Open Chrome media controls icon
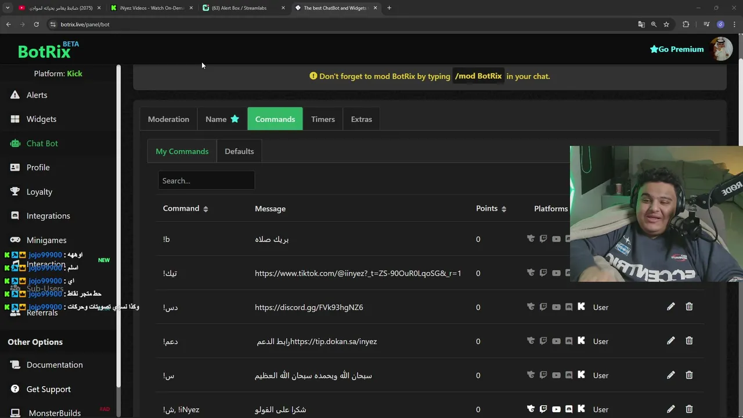743x418 pixels. coord(706,24)
